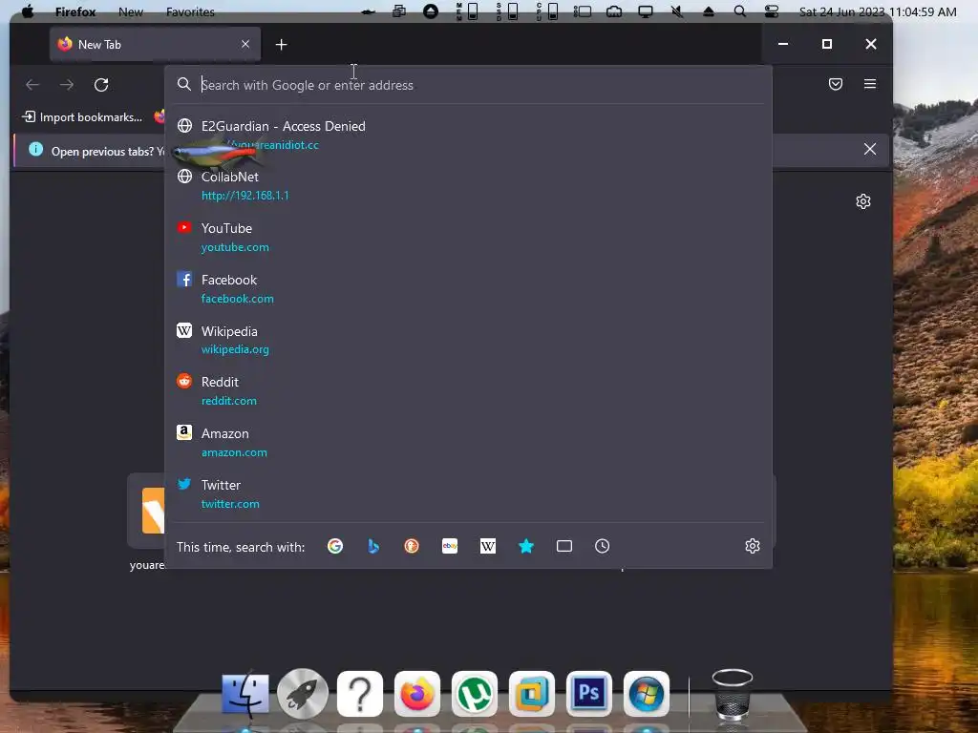Image resolution: width=978 pixels, height=733 pixels.
Task: Click the eject icon in menu bar
Action: click(709, 11)
